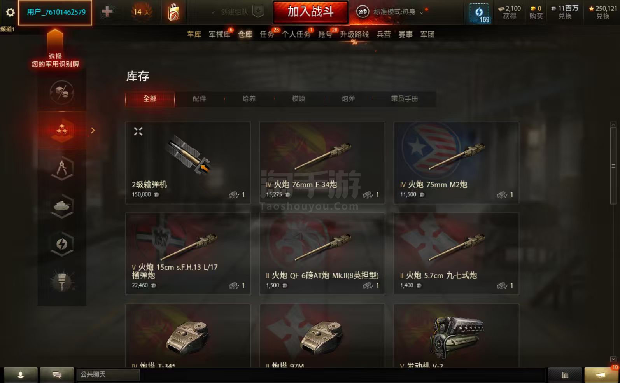Screen dimensions: 620x383
Task: Open the lightning bolt boosters sidebar icon
Action: coord(62,244)
